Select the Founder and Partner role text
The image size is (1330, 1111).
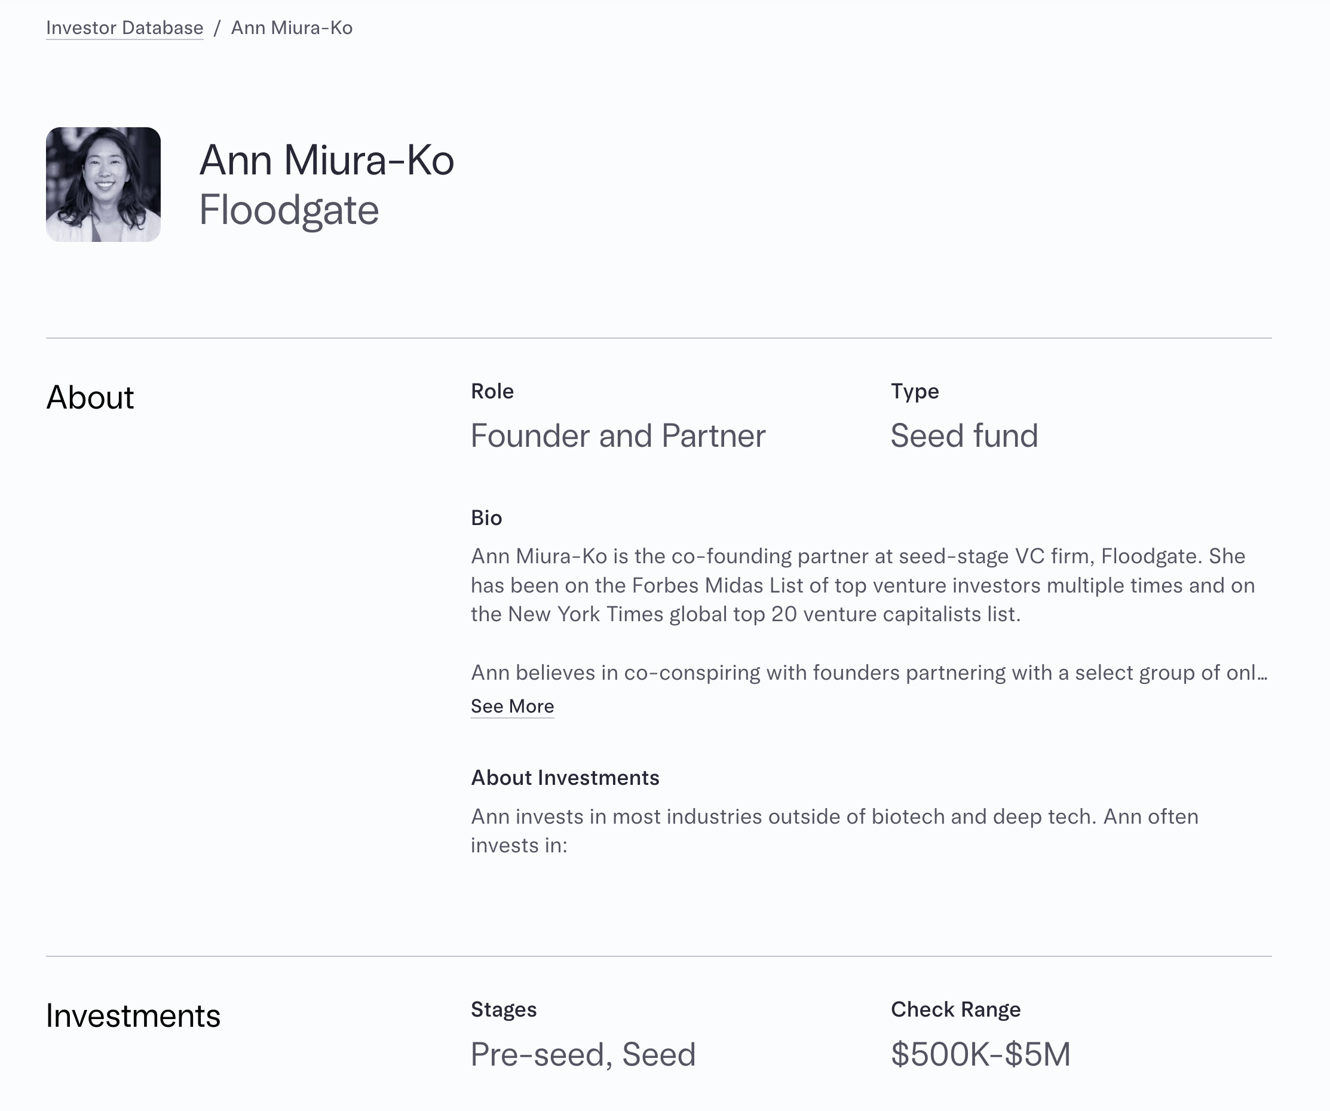(618, 435)
